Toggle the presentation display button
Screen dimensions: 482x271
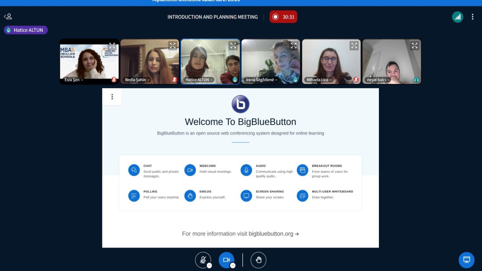(x=466, y=260)
